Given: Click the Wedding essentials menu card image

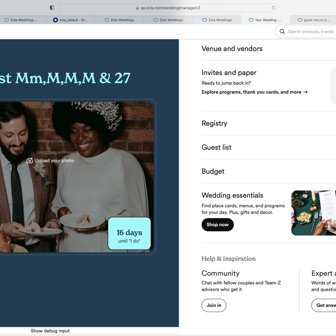Looking at the screenshot, I should click(313, 213).
